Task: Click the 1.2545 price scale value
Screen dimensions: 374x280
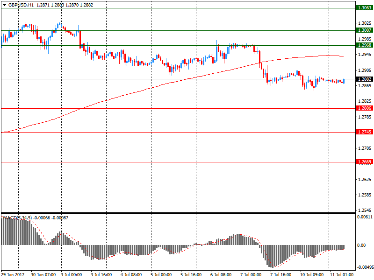Action: pyautogui.click(x=365, y=210)
